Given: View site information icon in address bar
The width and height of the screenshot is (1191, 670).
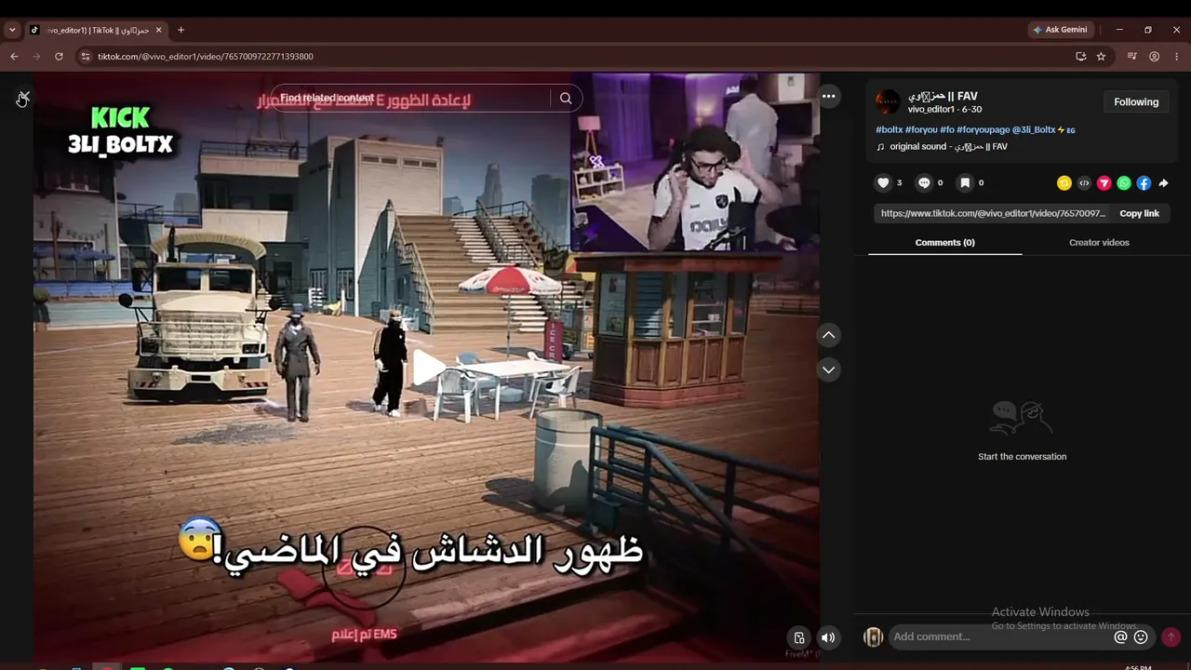Looking at the screenshot, I should [86, 57].
